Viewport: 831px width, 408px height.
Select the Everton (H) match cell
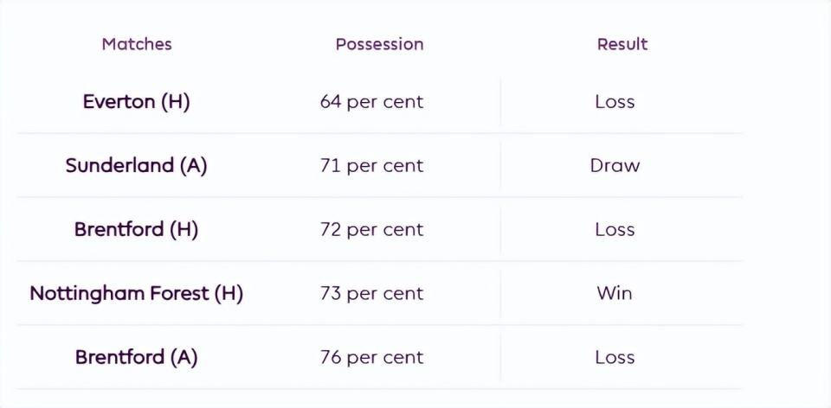tap(136, 102)
